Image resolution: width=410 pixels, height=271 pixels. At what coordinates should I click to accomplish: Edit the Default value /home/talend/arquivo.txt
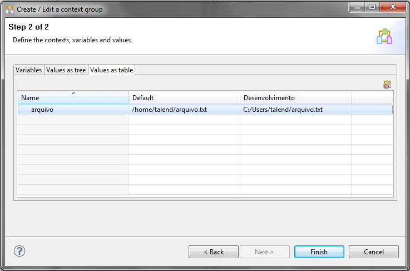170,110
